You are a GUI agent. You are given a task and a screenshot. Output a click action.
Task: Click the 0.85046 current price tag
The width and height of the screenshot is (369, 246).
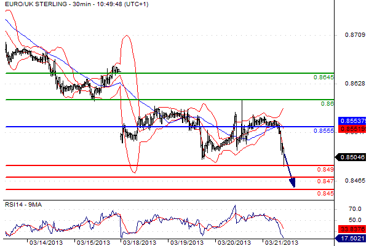351,157
